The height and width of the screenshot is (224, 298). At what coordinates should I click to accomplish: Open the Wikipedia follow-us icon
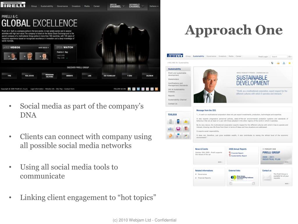tap(134, 89)
